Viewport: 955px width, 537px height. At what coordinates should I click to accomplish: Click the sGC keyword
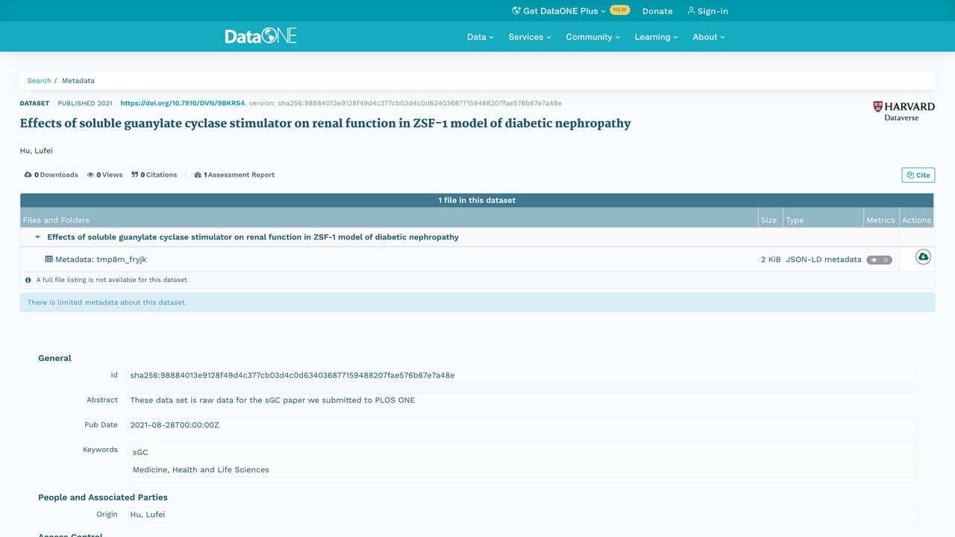(x=522, y=453)
